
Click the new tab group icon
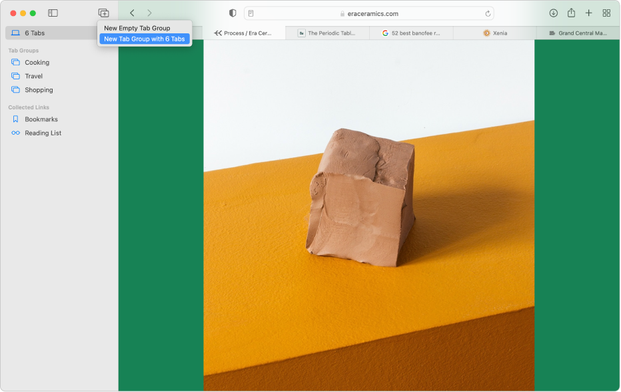(x=103, y=13)
